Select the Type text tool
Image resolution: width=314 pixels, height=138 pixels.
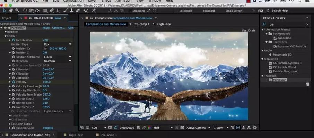click(x=58, y=11)
